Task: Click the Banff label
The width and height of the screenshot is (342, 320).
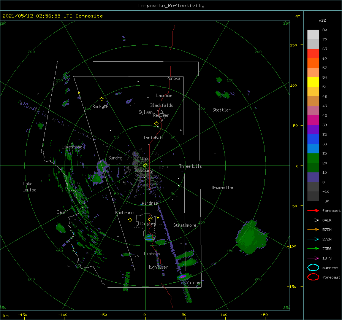Action: pyautogui.click(x=63, y=212)
